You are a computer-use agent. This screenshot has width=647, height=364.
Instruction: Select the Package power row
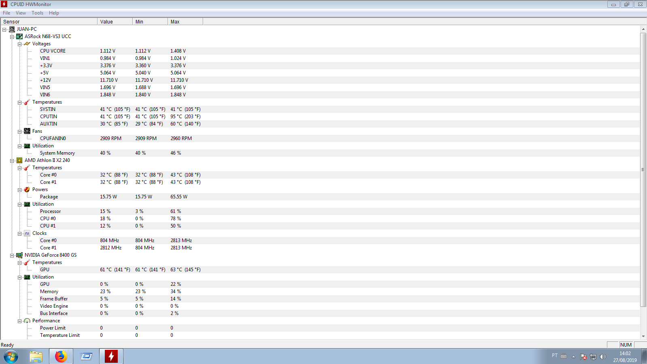point(320,197)
